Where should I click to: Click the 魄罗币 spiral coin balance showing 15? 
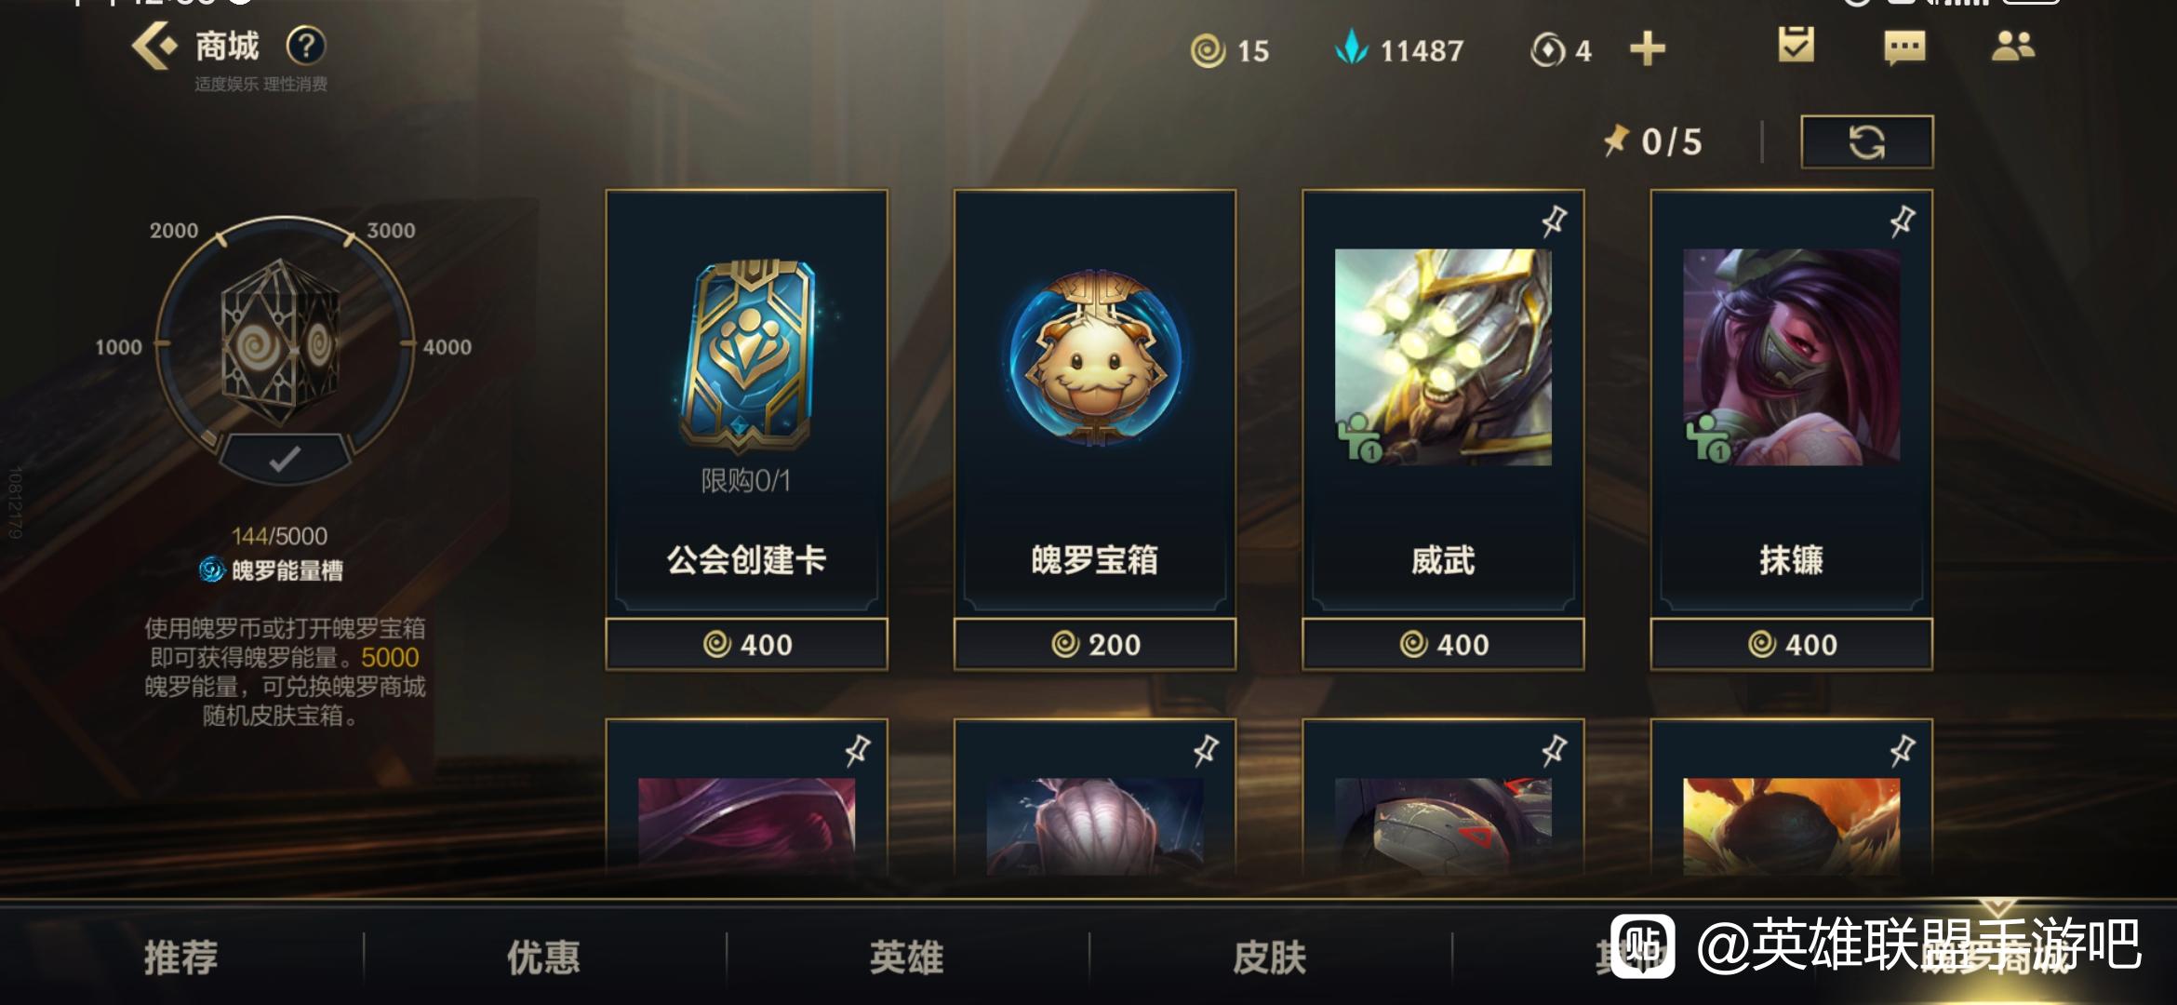[x=1230, y=50]
